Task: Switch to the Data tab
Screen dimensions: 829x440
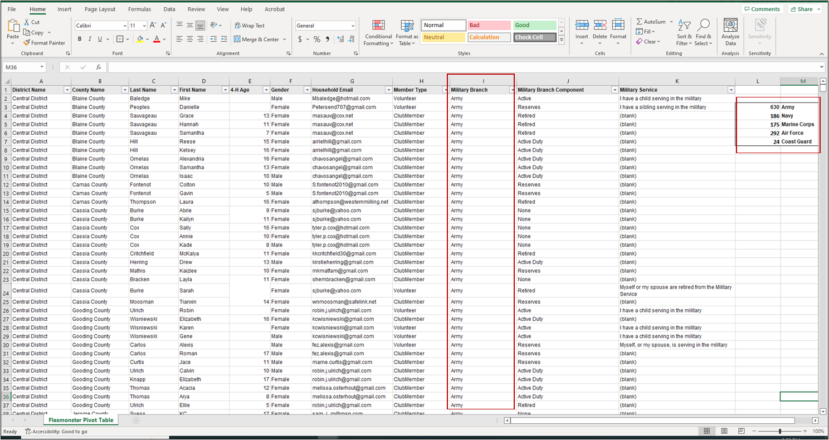Action: click(169, 9)
